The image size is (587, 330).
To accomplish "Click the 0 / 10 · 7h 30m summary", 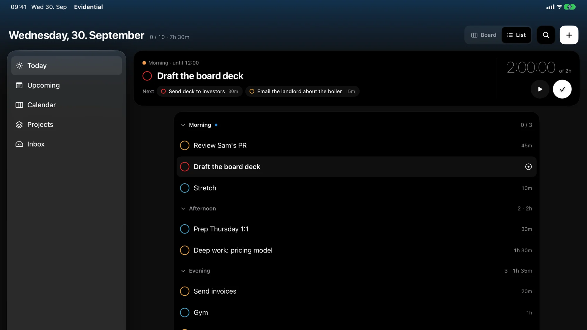I will (x=169, y=37).
